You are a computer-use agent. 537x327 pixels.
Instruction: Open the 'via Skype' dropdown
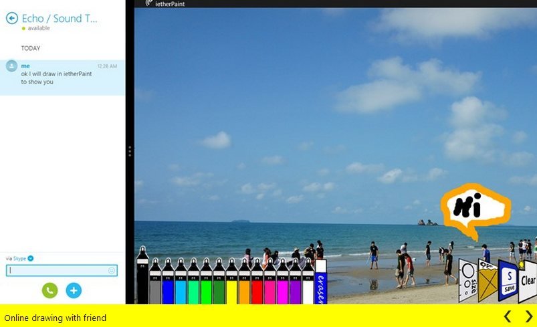(31, 259)
